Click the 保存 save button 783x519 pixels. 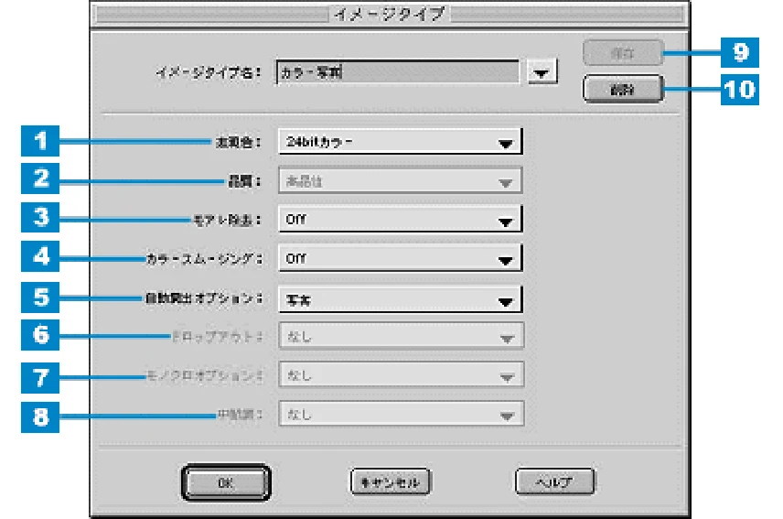coord(623,52)
